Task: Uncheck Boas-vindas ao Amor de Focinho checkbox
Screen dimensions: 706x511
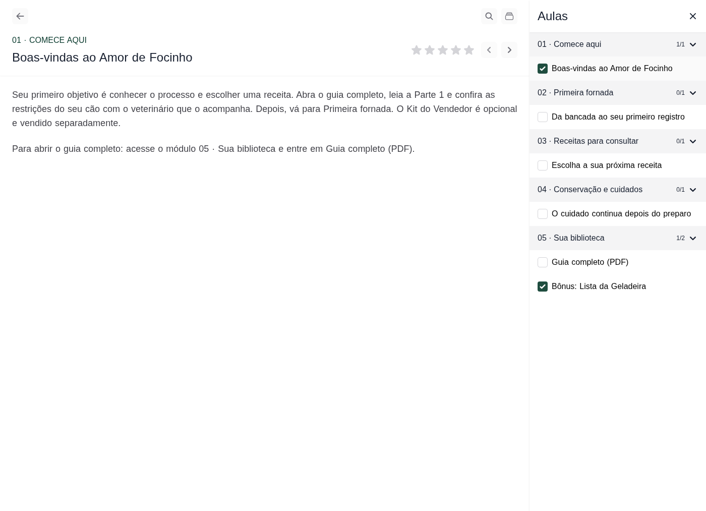Action: tap(543, 69)
